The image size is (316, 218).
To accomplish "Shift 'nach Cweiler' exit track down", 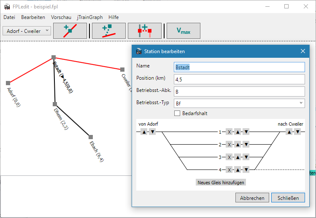I will coord(297,132).
